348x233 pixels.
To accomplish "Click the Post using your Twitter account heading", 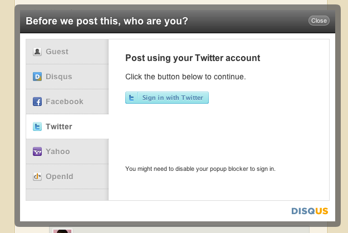I will click(x=193, y=58).
